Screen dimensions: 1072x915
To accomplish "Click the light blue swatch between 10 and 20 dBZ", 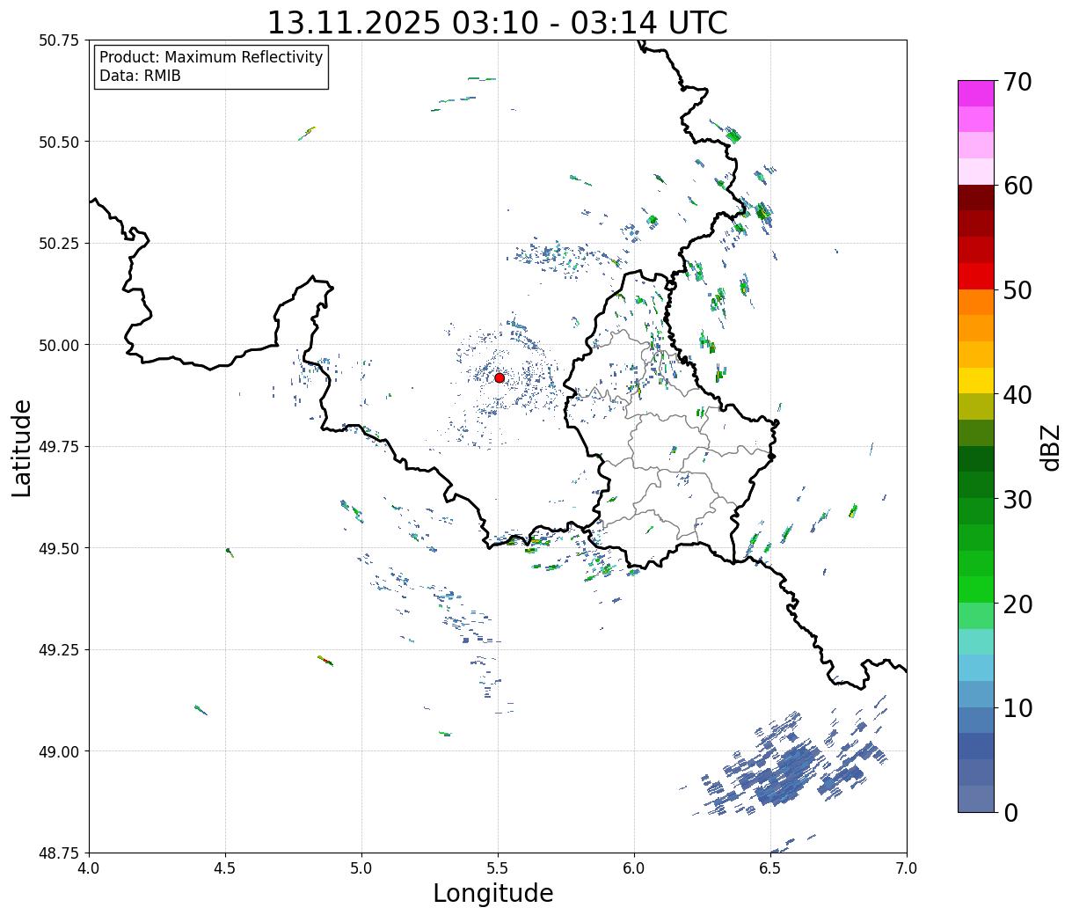I will point(976,668).
